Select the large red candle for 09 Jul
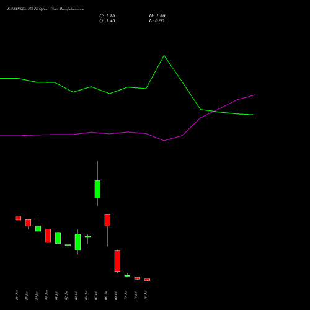This screenshot has height=310, width=310. [x=117, y=261]
